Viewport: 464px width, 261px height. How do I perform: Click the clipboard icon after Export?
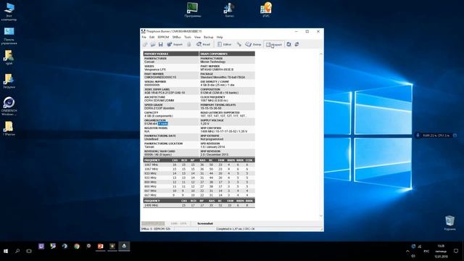(189, 44)
